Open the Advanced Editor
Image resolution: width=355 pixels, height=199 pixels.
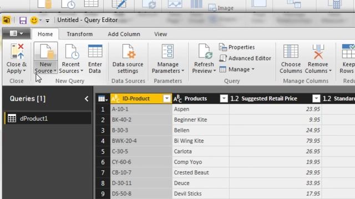click(x=245, y=58)
